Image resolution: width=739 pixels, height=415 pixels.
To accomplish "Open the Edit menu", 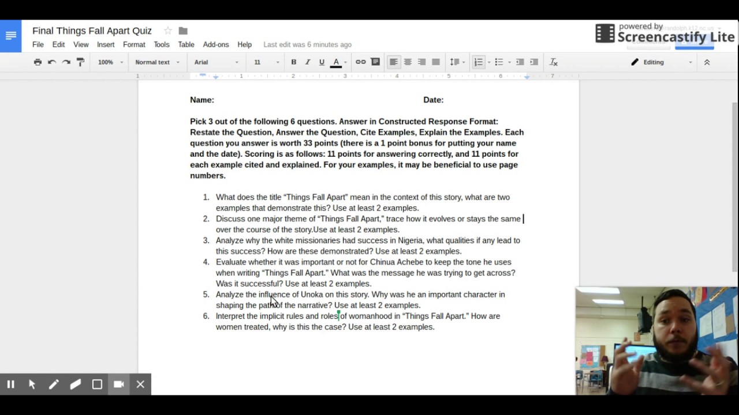I will point(58,44).
